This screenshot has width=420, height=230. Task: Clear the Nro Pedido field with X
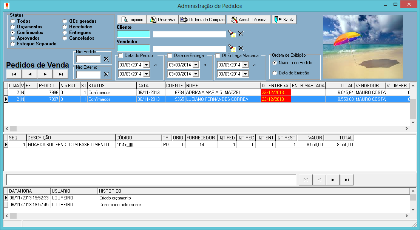(x=106, y=59)
